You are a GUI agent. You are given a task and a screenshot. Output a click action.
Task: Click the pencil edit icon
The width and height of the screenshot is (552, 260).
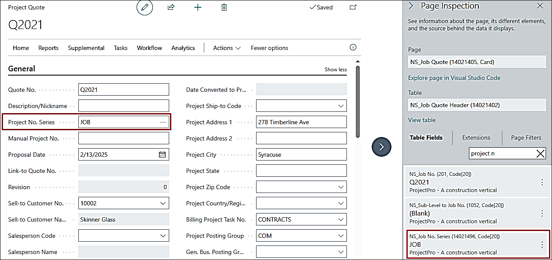(145, 7)
